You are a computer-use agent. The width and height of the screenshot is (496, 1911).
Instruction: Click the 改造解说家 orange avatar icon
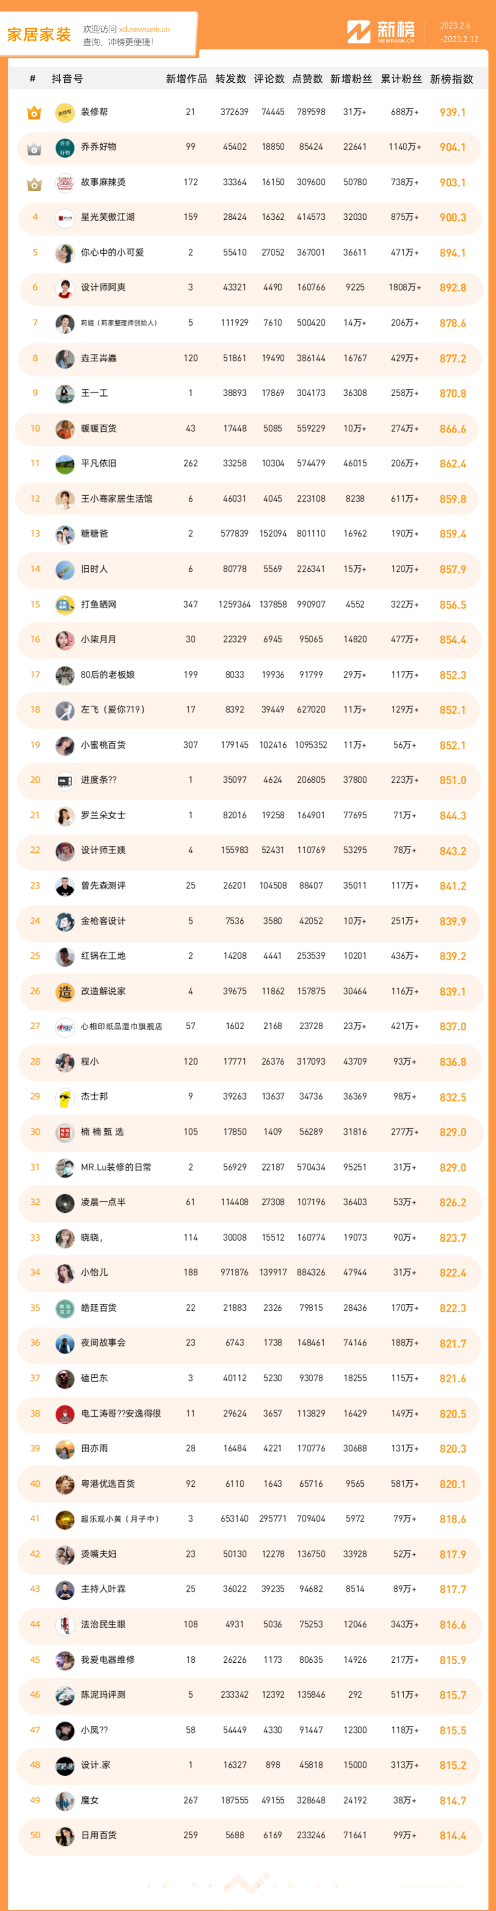pyautogui.click(x=65, y=992)
